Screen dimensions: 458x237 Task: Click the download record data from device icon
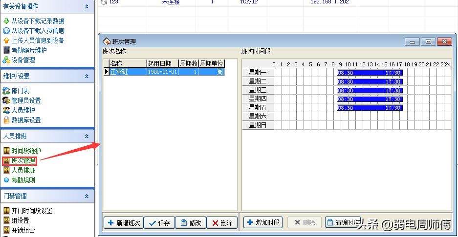6,21
